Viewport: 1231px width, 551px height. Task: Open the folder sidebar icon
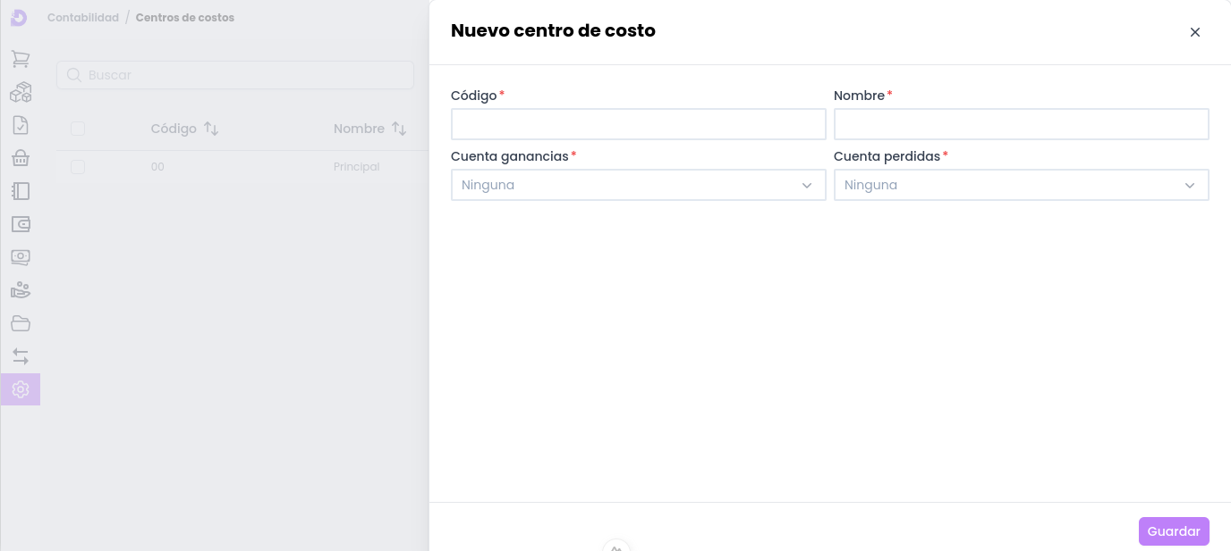pos(21,323)
